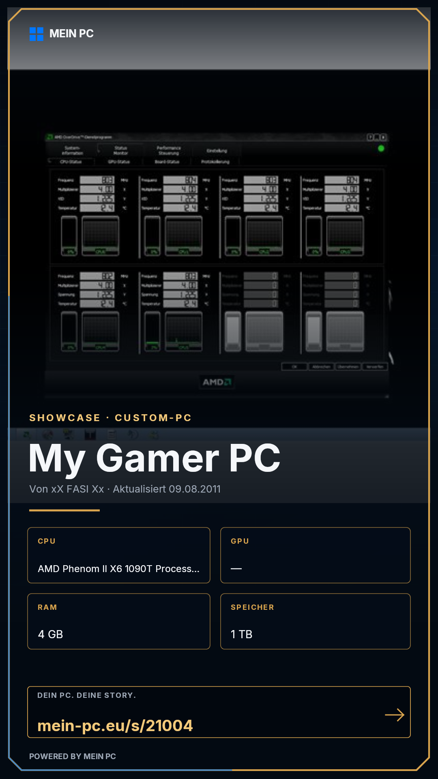Click the vertical load bar beside CPU0 graph
This screenshot has height=779, width=438.
[x=69, y=236]
